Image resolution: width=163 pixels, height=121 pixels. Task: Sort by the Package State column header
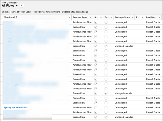point(122,17)
